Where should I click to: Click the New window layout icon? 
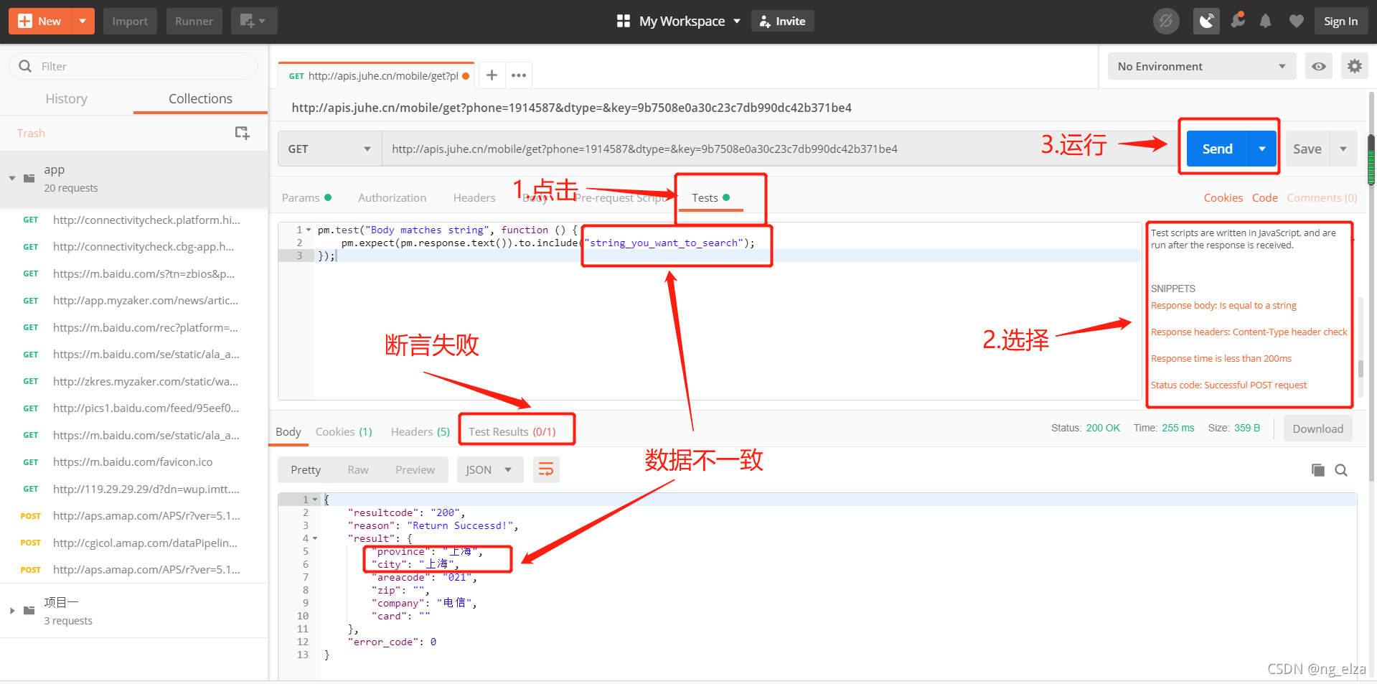click(x=253, y=22)
